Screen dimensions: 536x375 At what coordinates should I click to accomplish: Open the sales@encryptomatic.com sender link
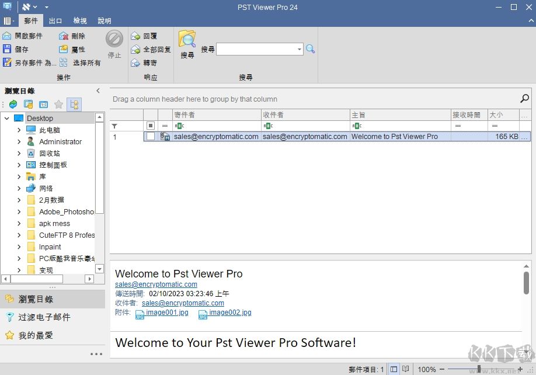[155, 284]
